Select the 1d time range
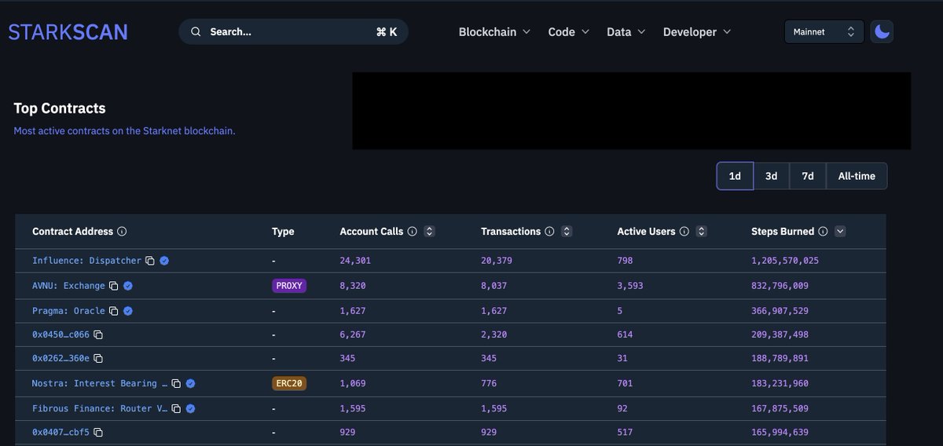 [735, 176]
